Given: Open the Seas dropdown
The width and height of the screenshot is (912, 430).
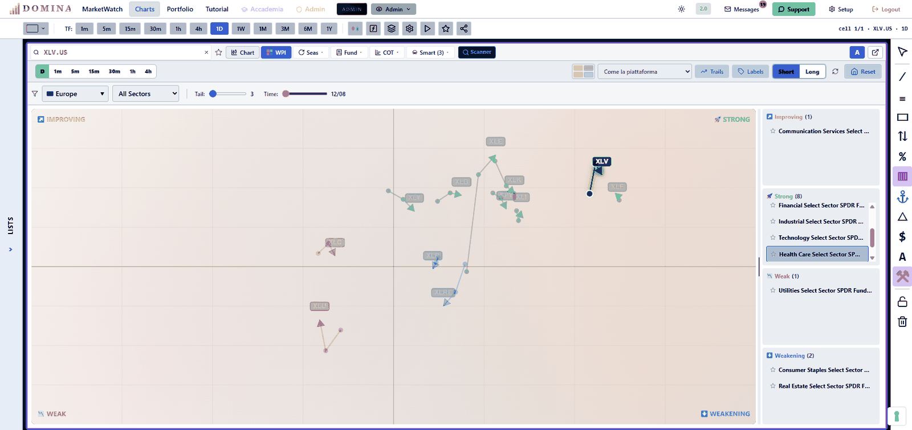Looking at the screenshot, I should pyautogui.click(x=311, y=52).
